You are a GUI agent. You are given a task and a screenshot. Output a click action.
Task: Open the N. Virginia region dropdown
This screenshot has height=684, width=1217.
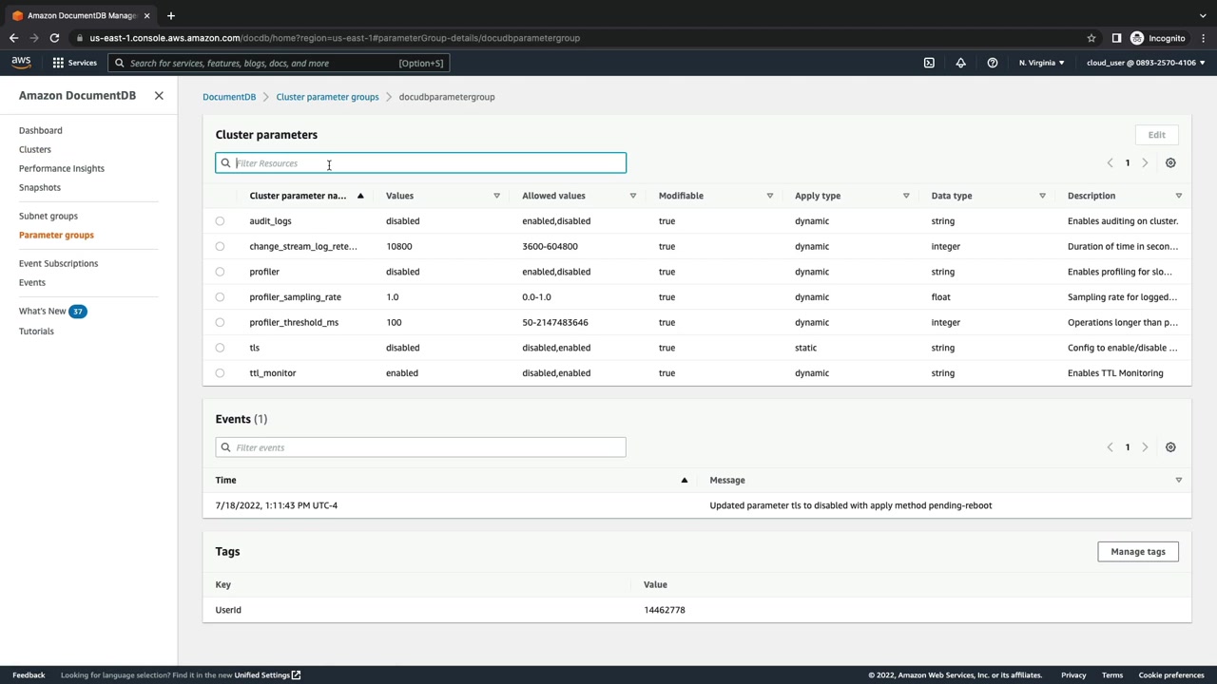click(x=1042, y=63)
